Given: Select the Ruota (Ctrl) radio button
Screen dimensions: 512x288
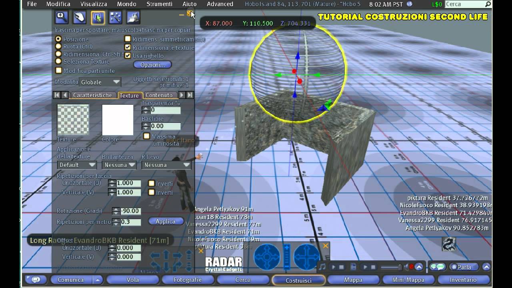Looking at the screenshot, I should [x=58, y=46].
